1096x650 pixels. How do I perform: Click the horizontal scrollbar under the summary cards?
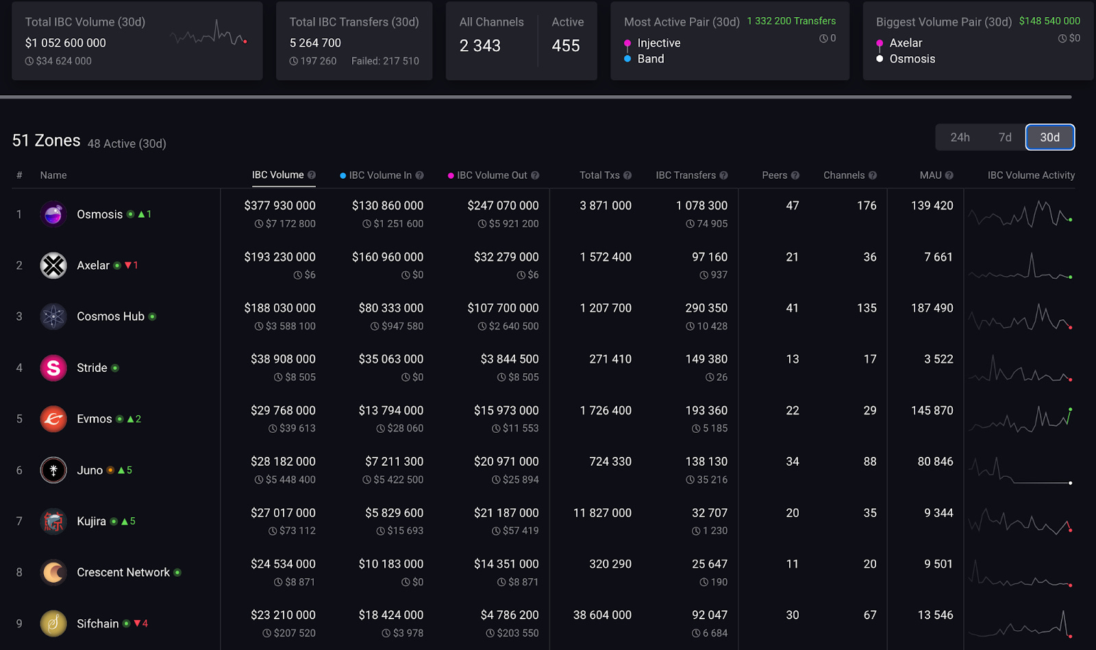[x=536, y=97]
